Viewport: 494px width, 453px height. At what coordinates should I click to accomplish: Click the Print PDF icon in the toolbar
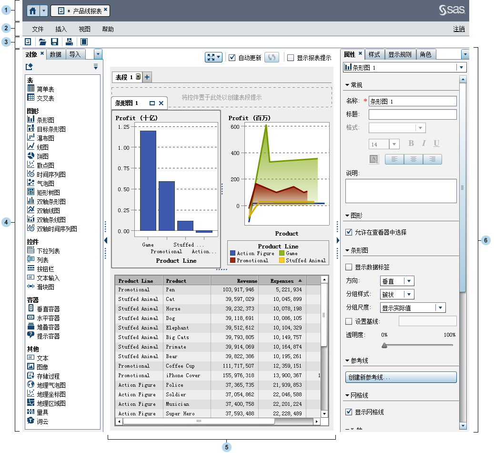tap(69, 41)
